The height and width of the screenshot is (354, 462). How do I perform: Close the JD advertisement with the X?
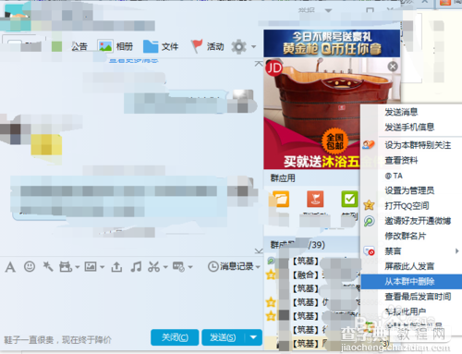coord(393,67)
